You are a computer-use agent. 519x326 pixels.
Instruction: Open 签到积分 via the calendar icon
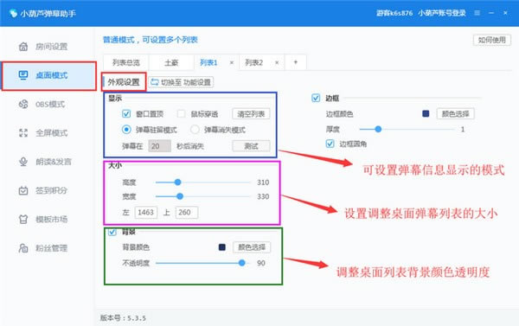[x=23, y=190]
